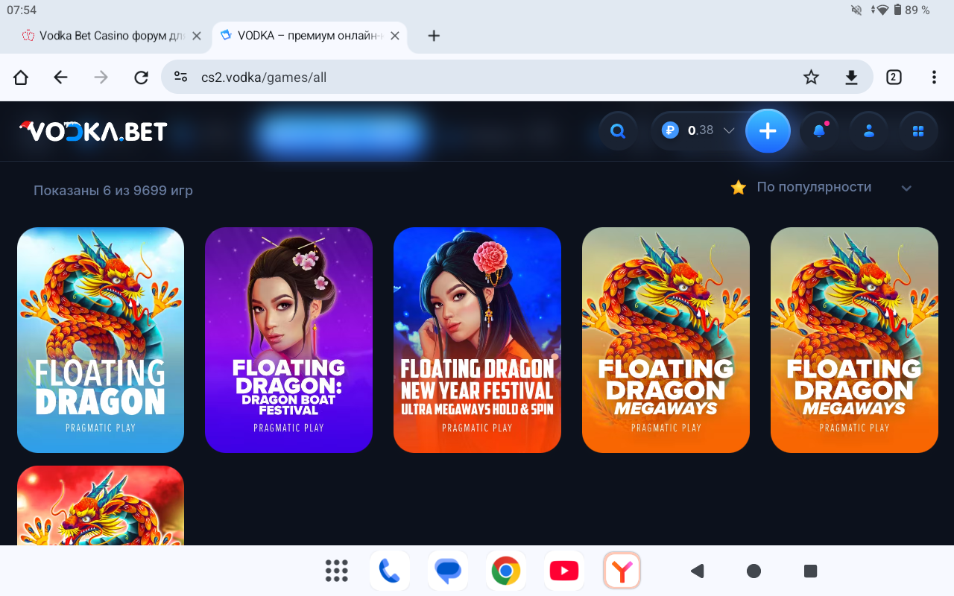Open the notifications bell

[818, 131]
